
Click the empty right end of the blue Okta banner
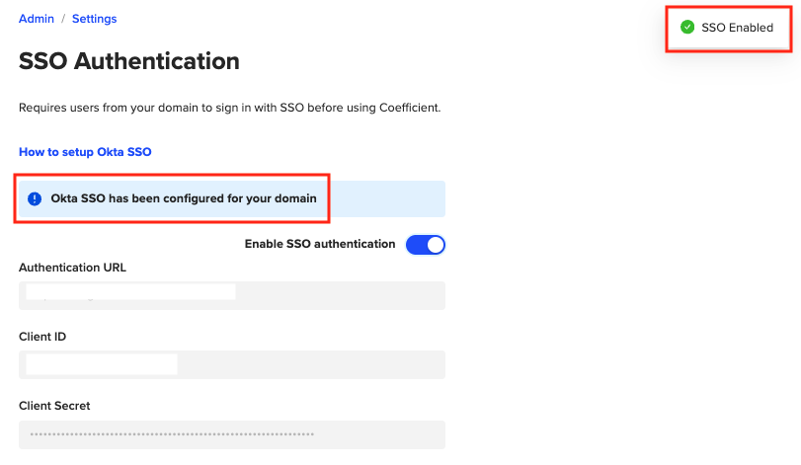pos(395,198)
